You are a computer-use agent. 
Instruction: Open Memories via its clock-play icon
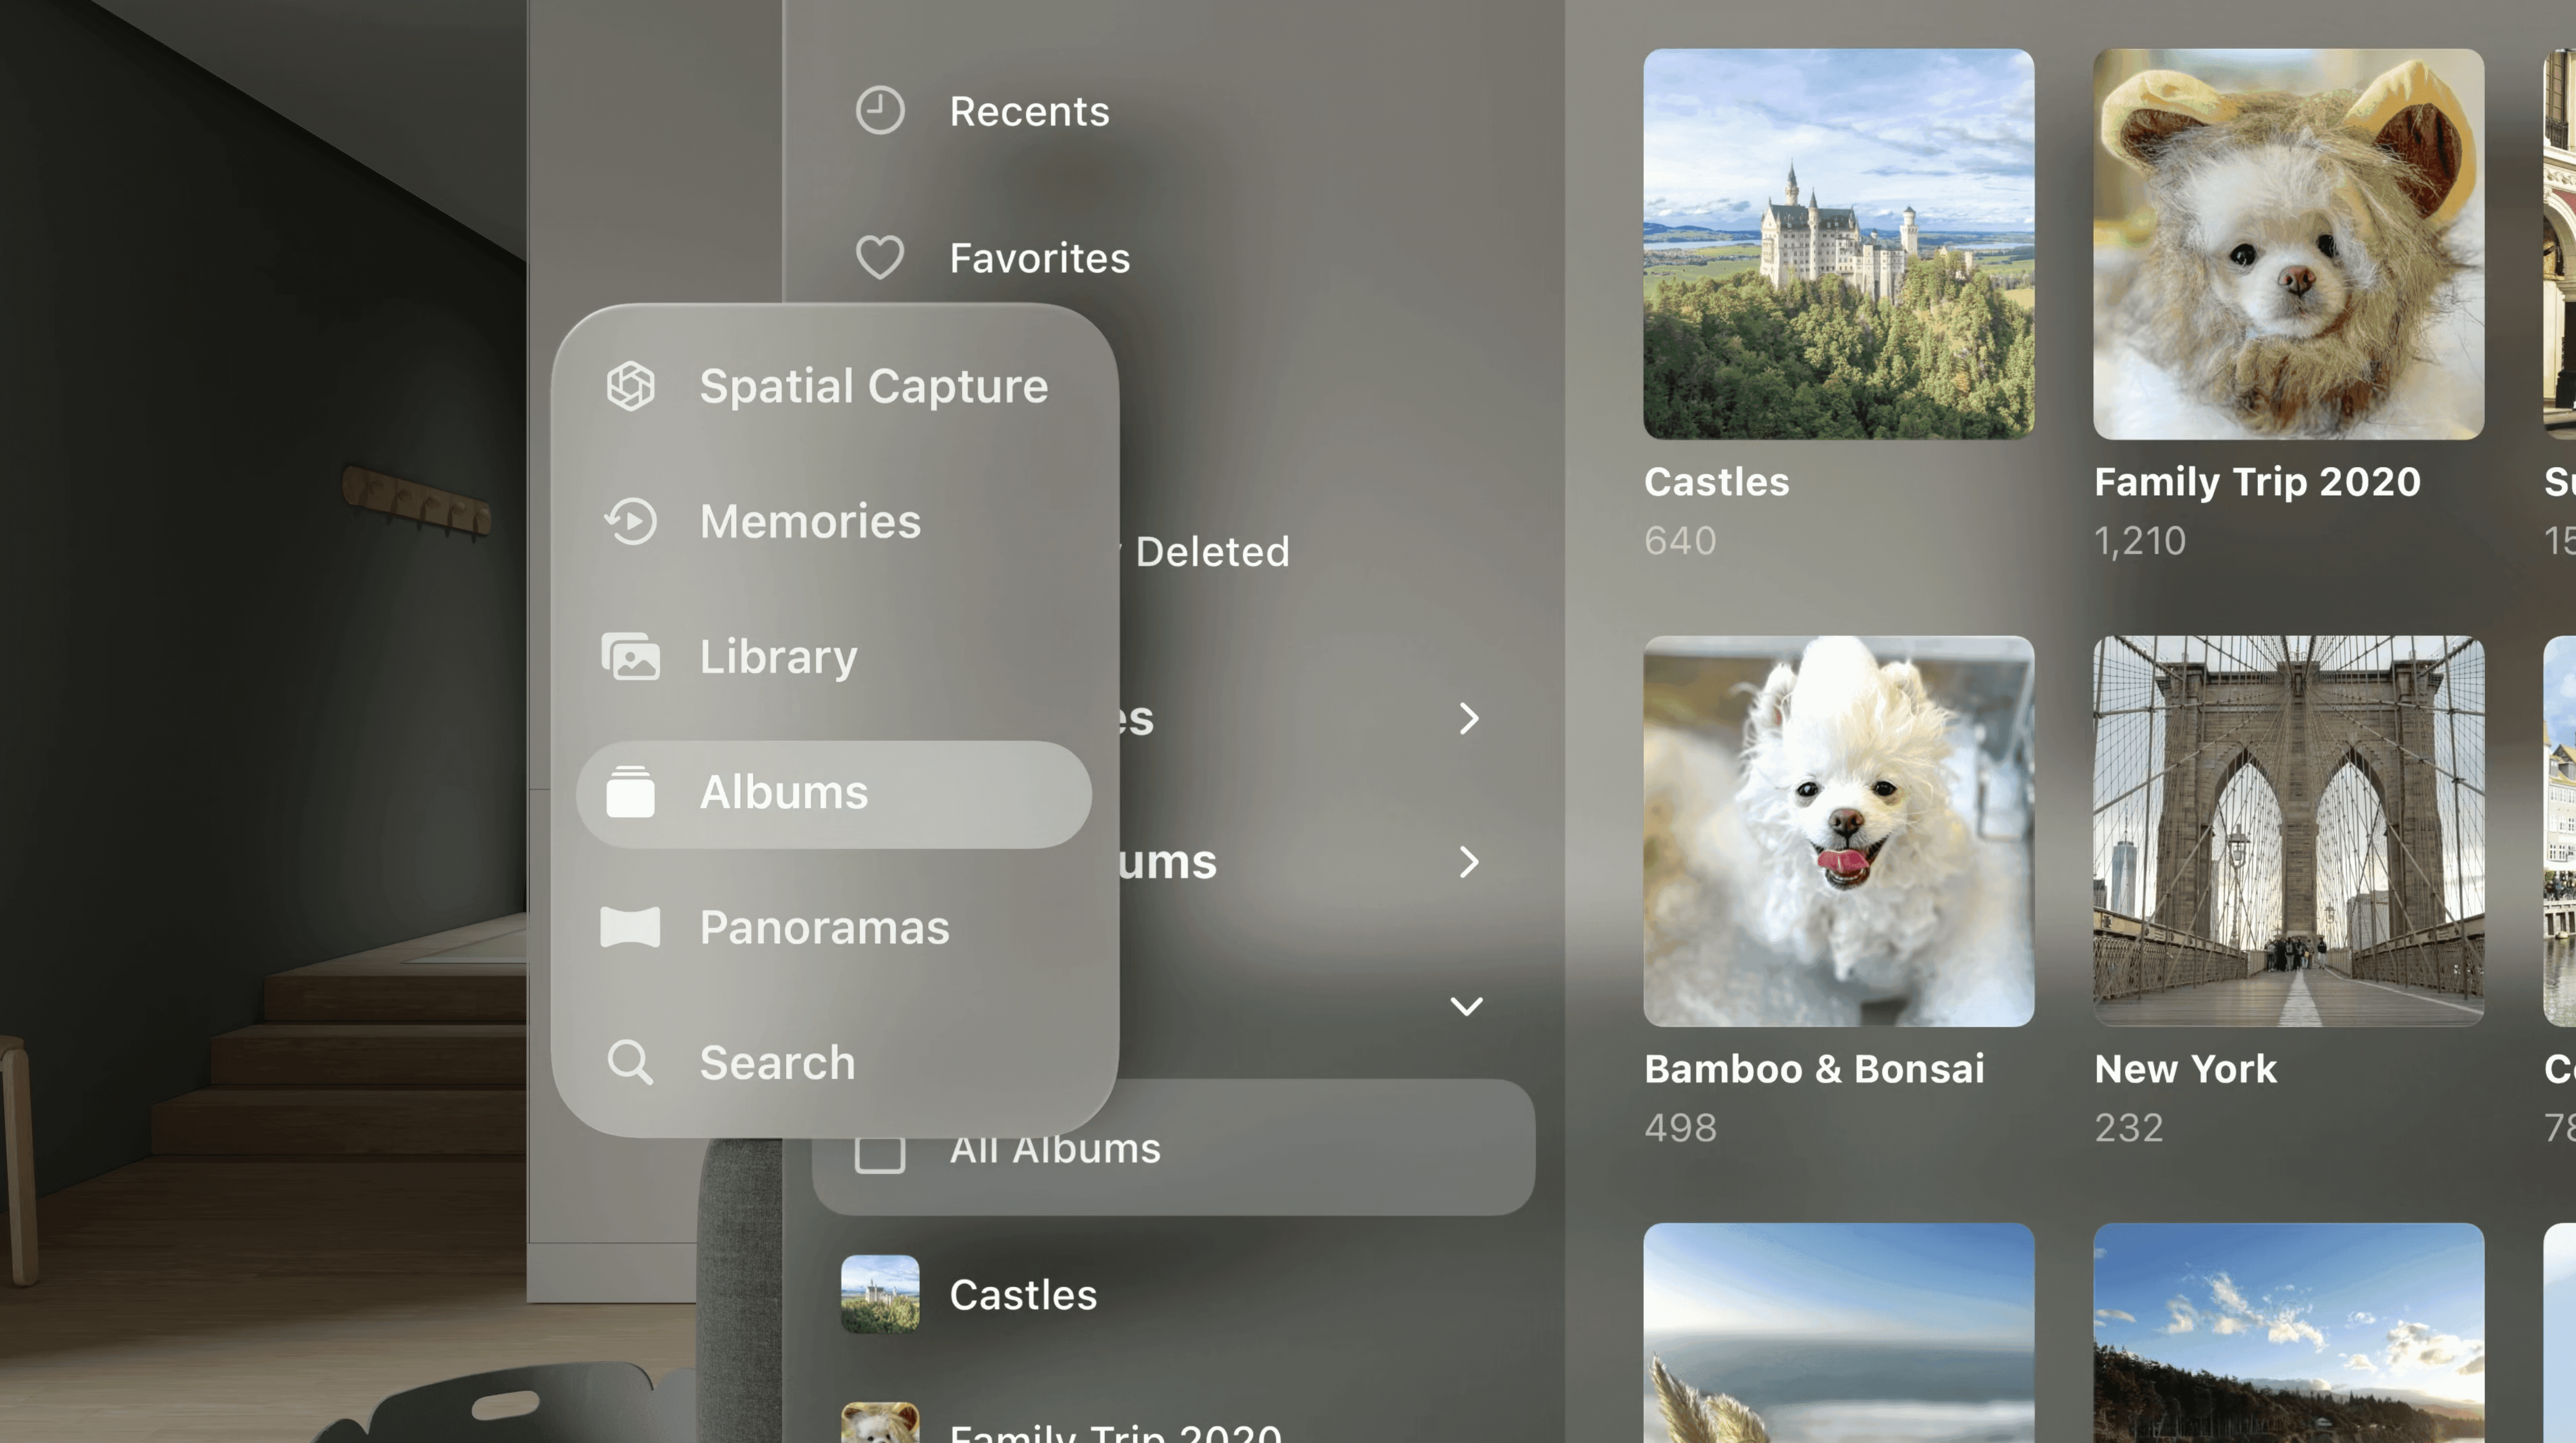pyautogui.click(x=631, y=521)
